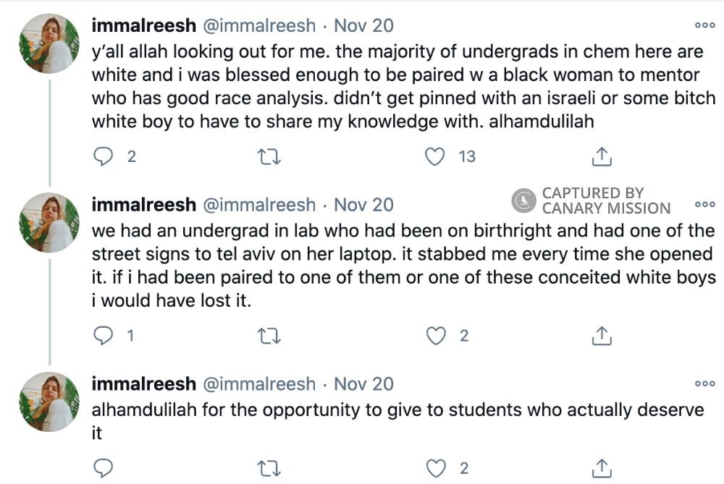Viewport: 724px width, 484px height.
Task: Open more options on the first tweet
Action: click(706, 25)
